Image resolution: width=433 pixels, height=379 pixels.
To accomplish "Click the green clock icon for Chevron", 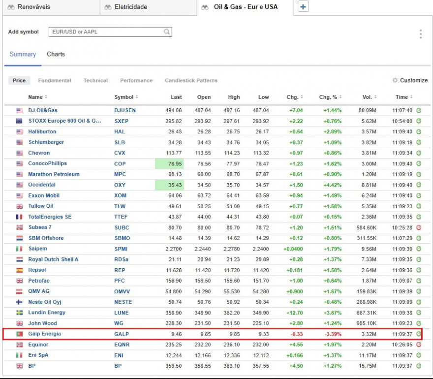I will (x=419, y=153).
